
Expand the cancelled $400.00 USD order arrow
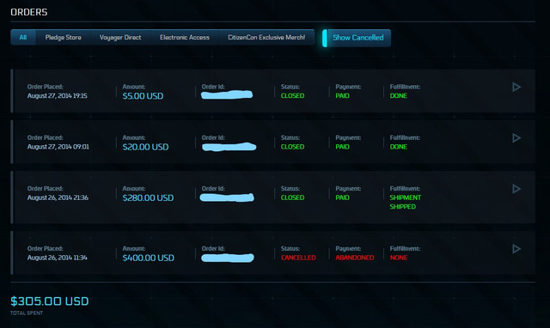pyautogui.click(x=516, y=249)
